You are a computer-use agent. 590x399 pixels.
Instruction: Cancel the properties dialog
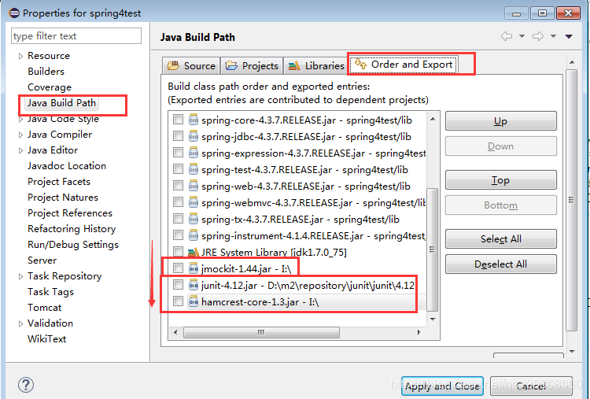point(531,386)
